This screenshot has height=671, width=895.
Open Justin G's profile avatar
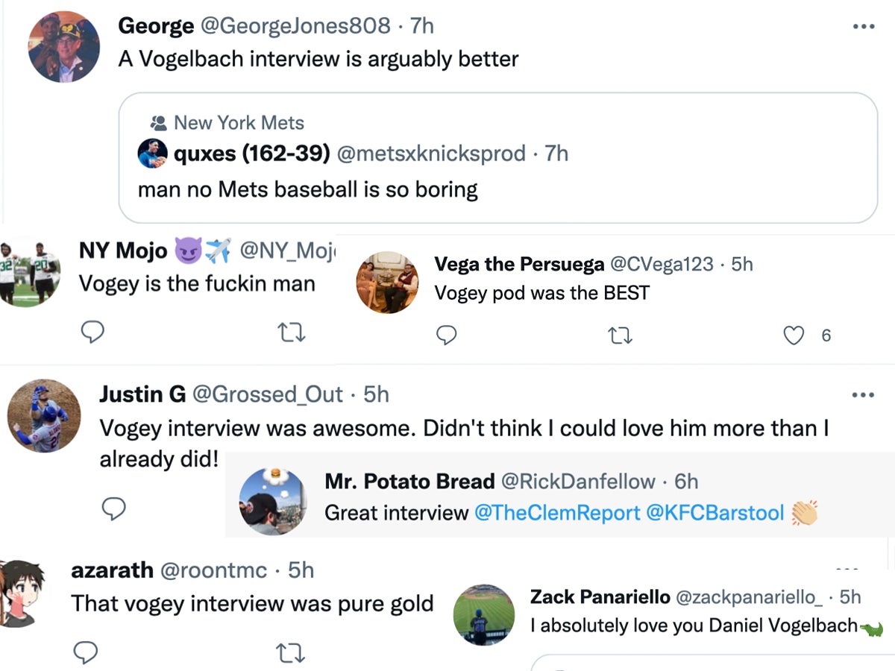pyautogui.click(x=43, y=415)
